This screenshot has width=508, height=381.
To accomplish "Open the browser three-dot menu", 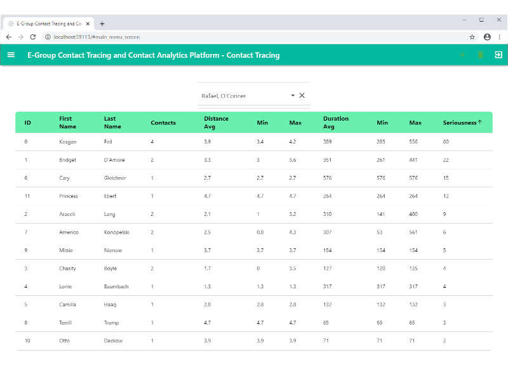I will (x=500, y=37).
